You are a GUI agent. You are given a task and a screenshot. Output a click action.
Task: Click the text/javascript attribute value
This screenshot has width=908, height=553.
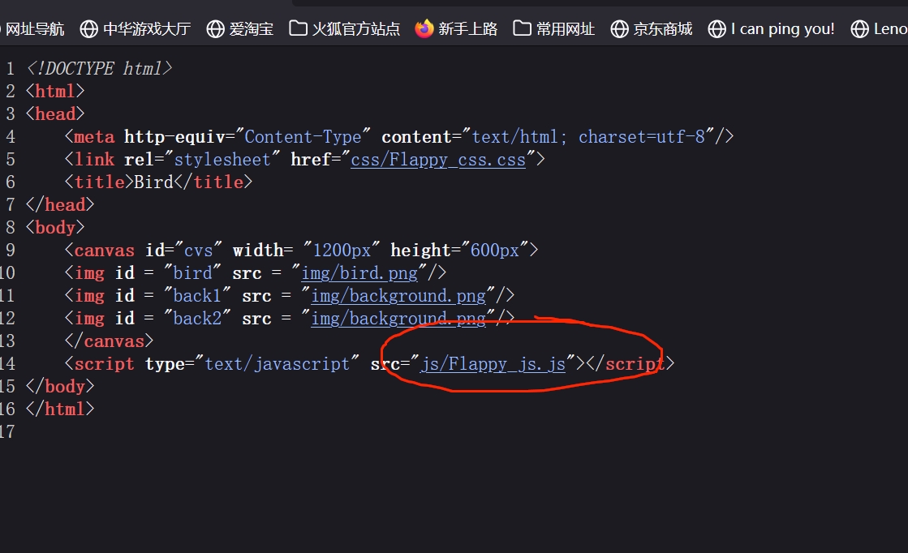click(282, 364)
